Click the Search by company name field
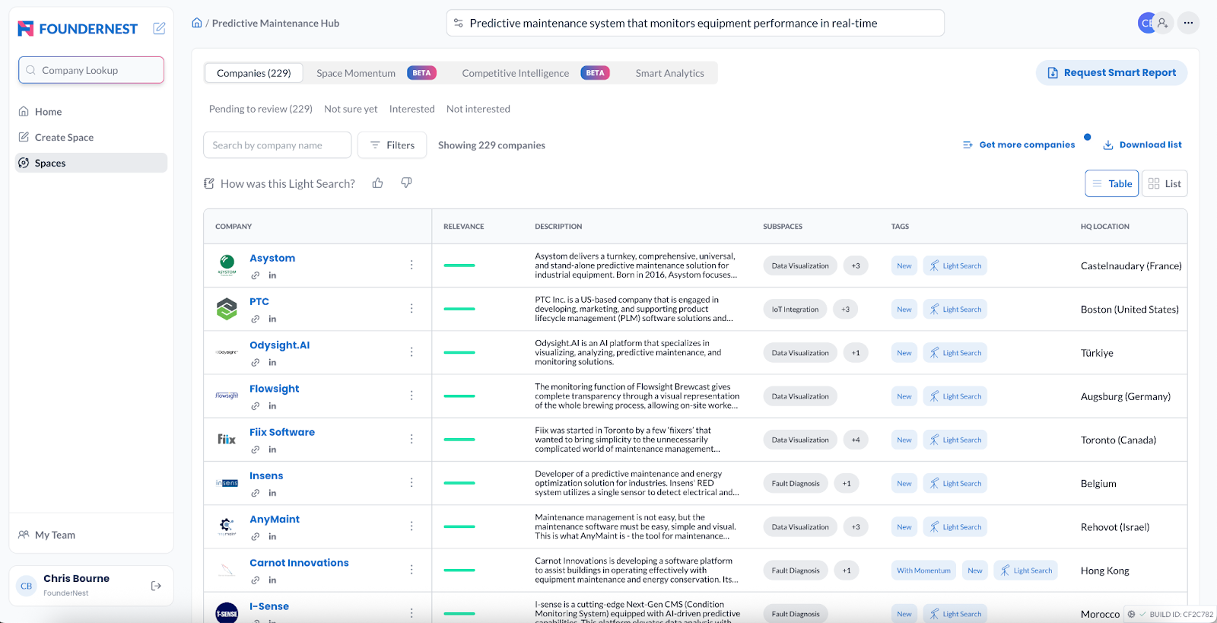This screenshot has height=623, width=1217. (x=277, y=145)
